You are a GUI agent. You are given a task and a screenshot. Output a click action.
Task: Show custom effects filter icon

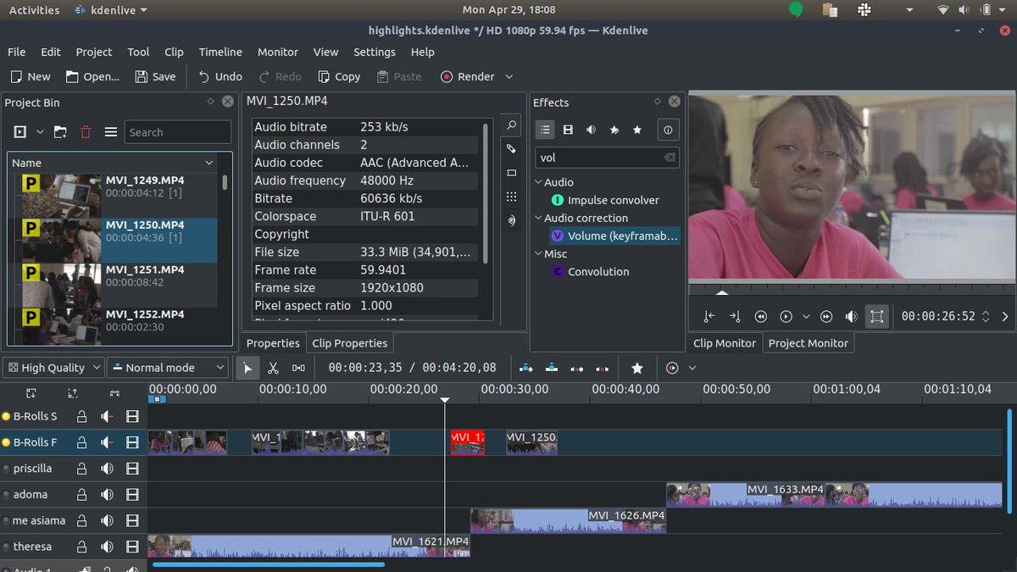(614, 130)
